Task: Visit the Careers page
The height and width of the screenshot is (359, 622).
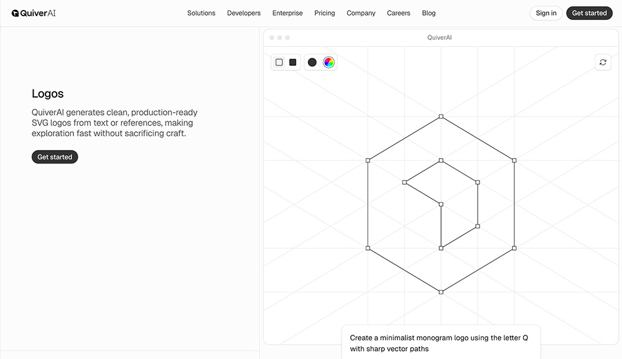Action: coord(398,13)
